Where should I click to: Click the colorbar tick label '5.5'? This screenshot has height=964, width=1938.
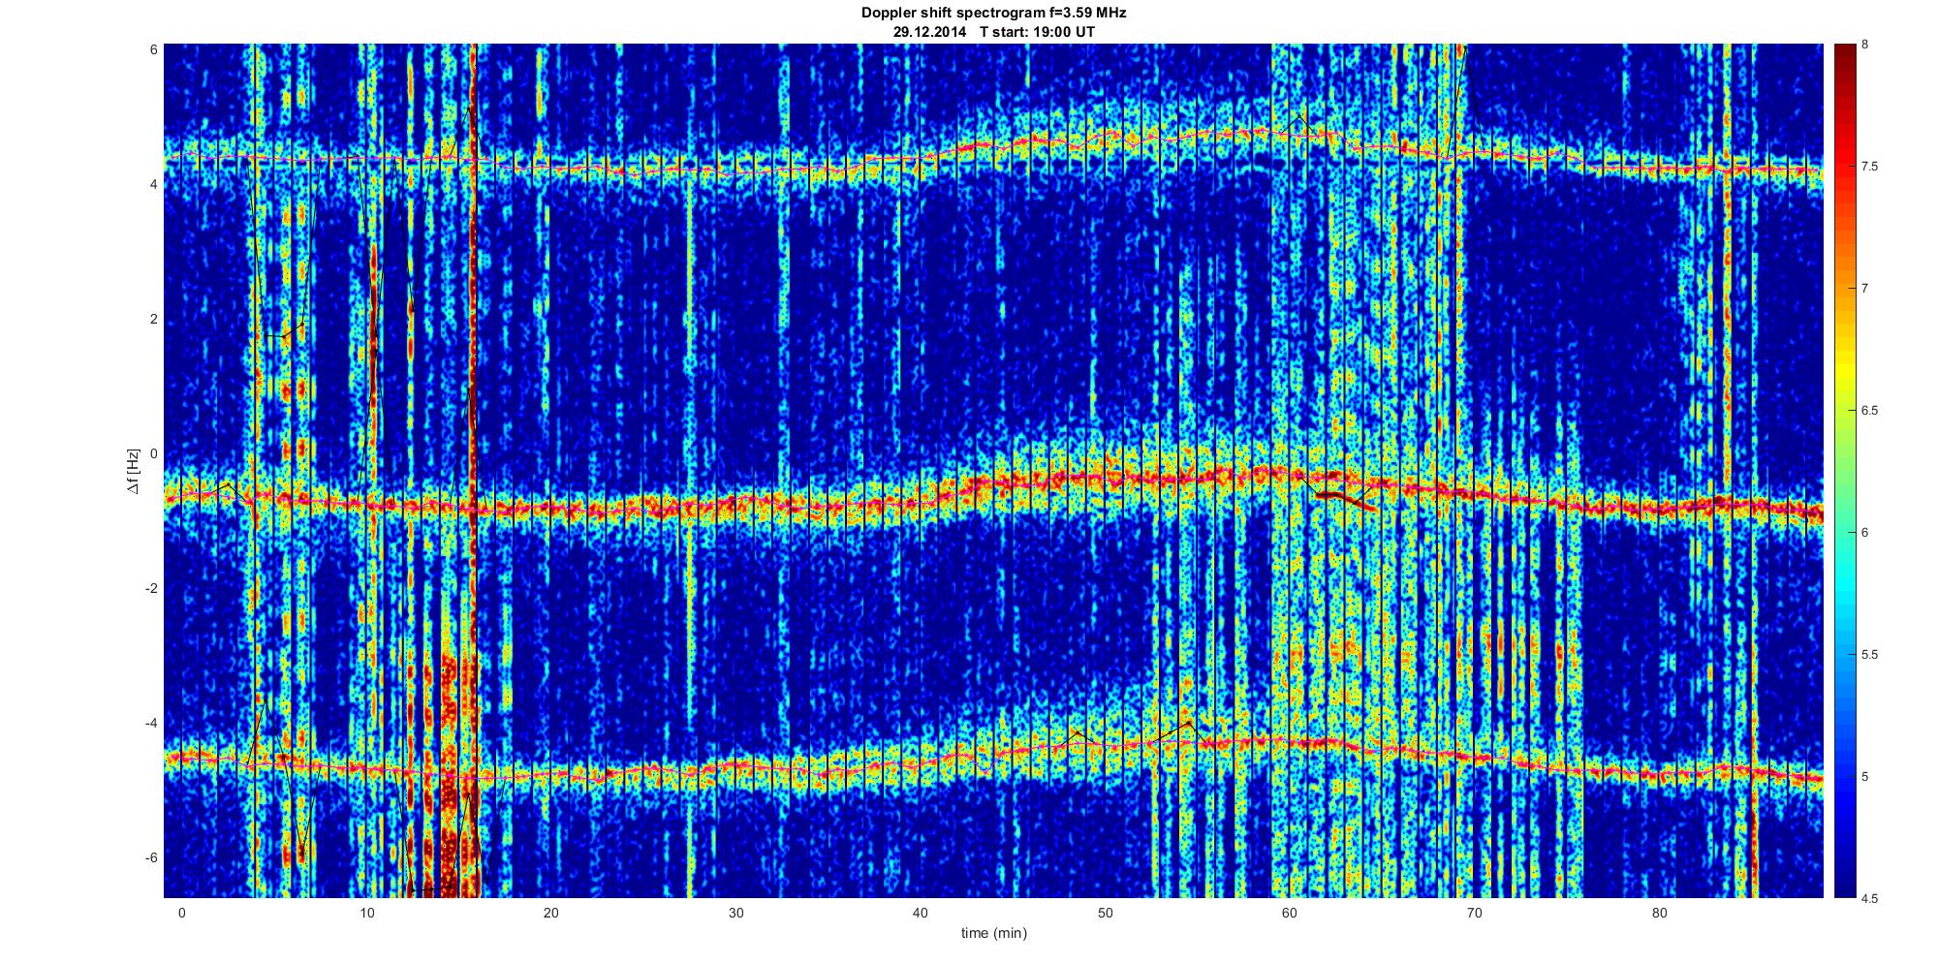tap(1870, 655)
